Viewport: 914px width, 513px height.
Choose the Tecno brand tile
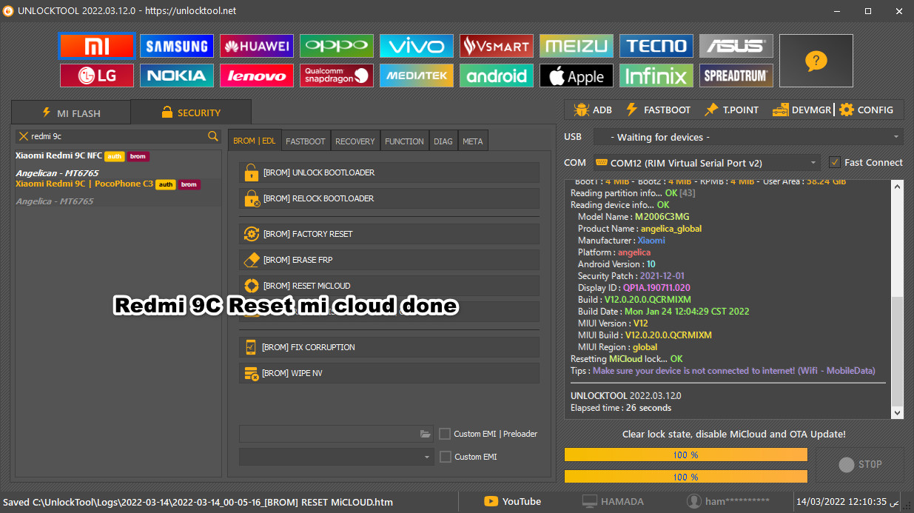click(x=656, y=46)
